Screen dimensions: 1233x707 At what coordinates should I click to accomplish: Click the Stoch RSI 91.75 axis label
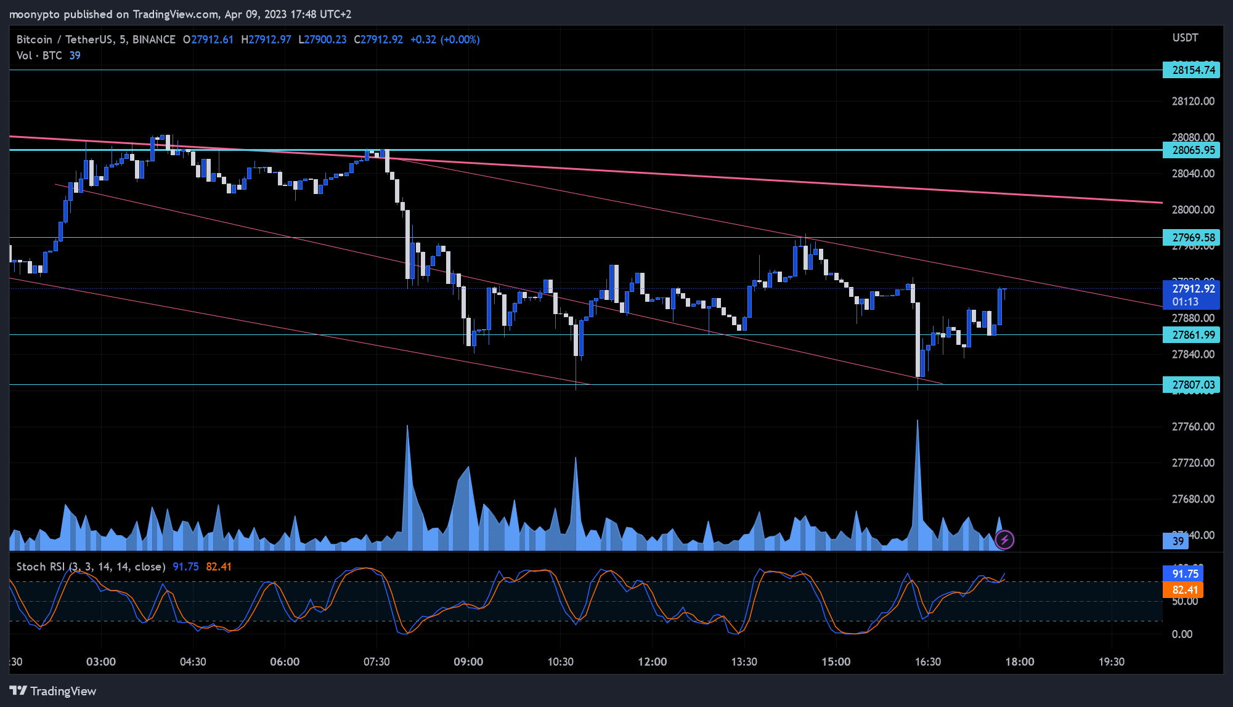coord(1183,574)
